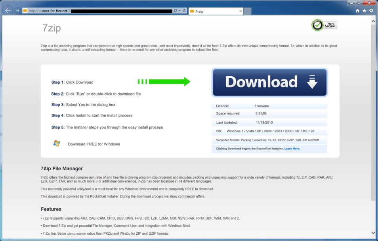Click the 'powered by the Rocketfuel Installer' sentence
378x241 pixels.
coord(123,196)
